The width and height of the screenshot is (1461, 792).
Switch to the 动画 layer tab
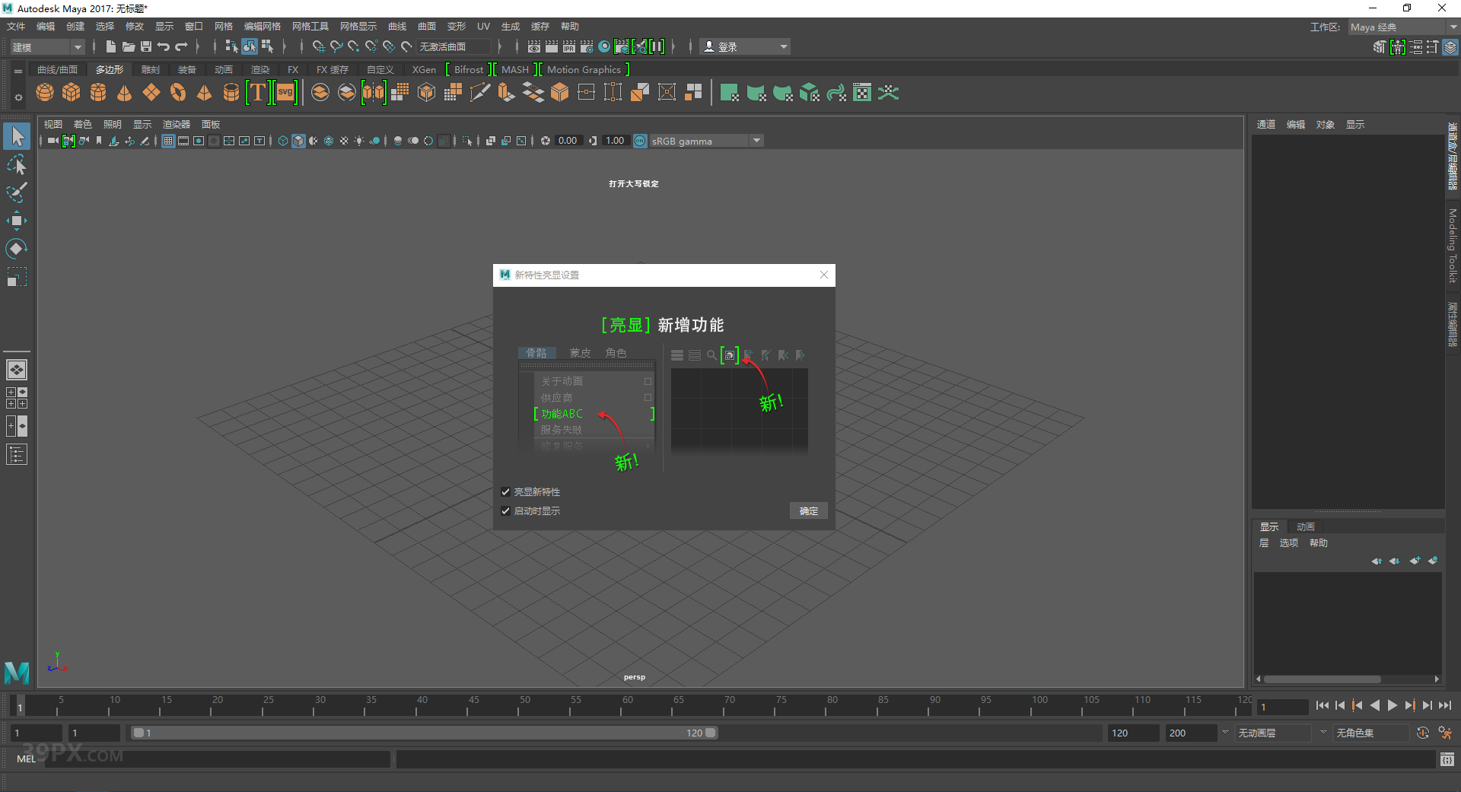tap(1306, 526)
